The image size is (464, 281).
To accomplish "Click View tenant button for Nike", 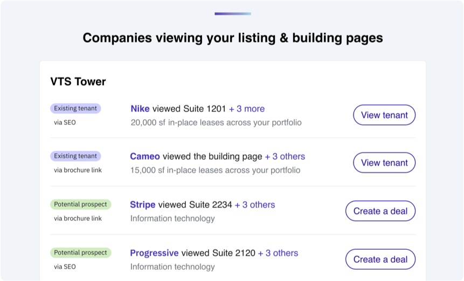I will (x=384, y=115).
